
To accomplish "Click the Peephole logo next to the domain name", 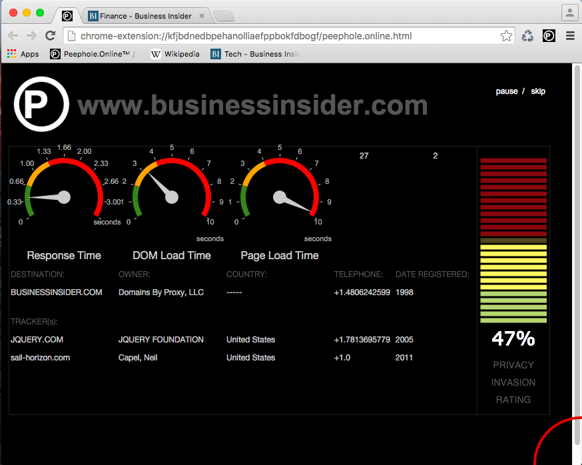I will pyautogui.click(x=41, y=104).
